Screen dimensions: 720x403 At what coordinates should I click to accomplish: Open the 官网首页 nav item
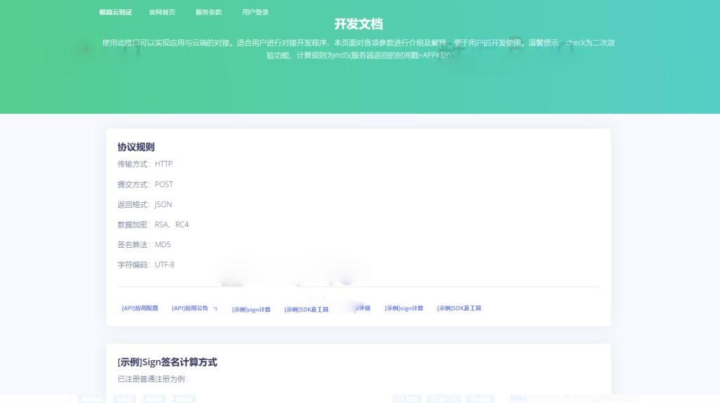coord(162,13)
